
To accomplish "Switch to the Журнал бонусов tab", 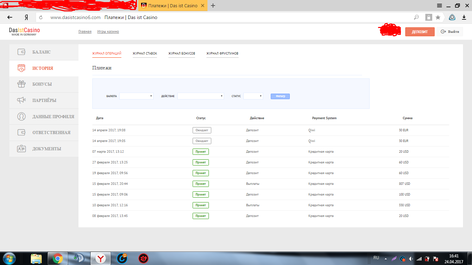I will click(x=182, y=54).
